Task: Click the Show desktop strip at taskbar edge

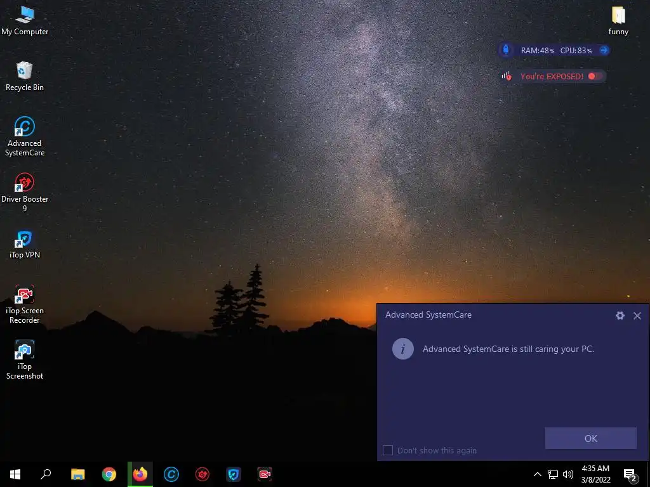Action: coord(648,474)
